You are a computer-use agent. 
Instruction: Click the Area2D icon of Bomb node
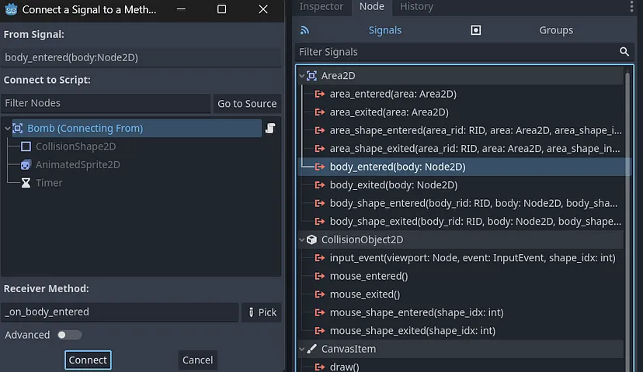[18, 128]
